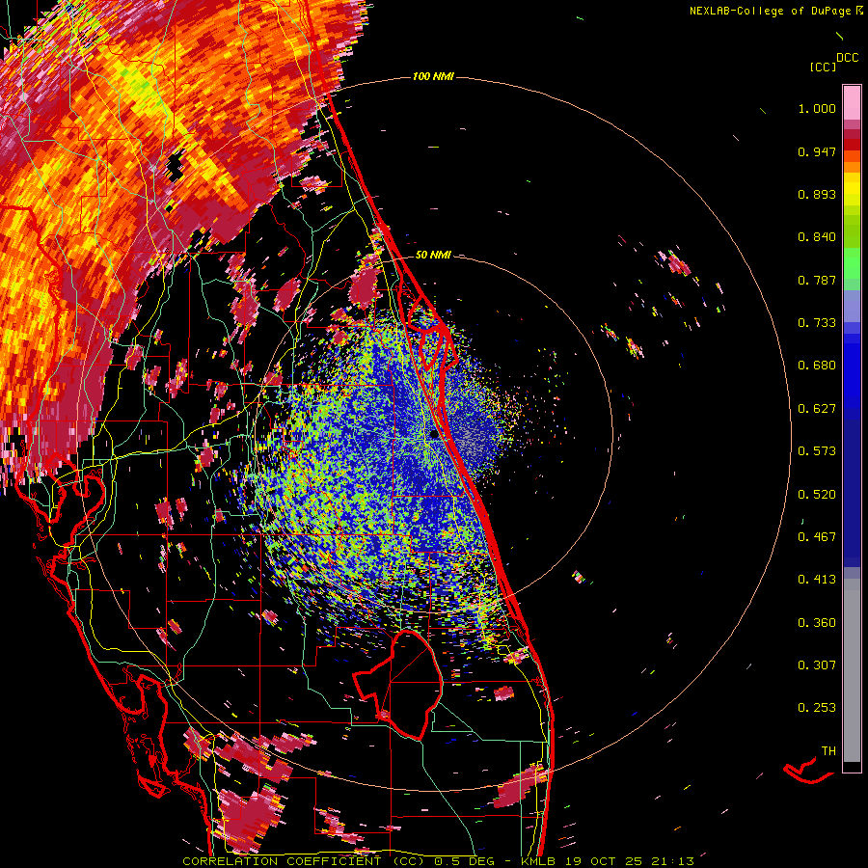Click the bright green segment of the color bar
The height and width of the screenshot is (868, 868).
point(852,263)
